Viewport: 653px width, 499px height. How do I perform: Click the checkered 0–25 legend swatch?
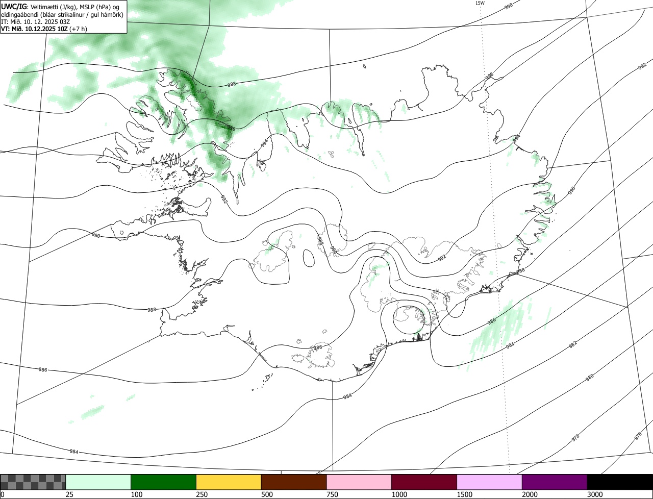click(33, 482)
